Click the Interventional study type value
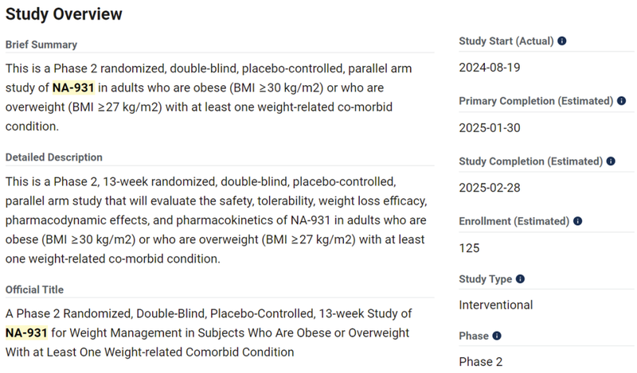 (495, 305)
